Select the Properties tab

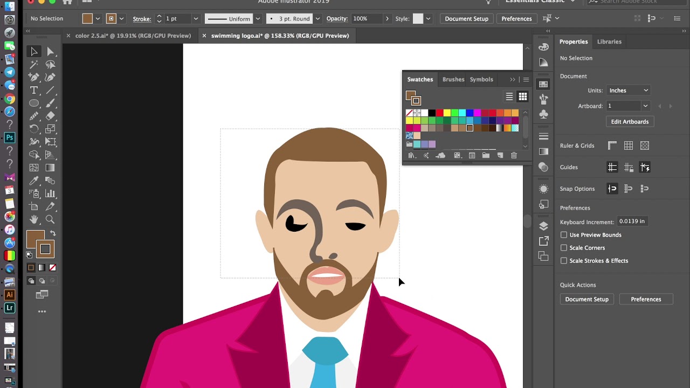click(x=574, y=41)
